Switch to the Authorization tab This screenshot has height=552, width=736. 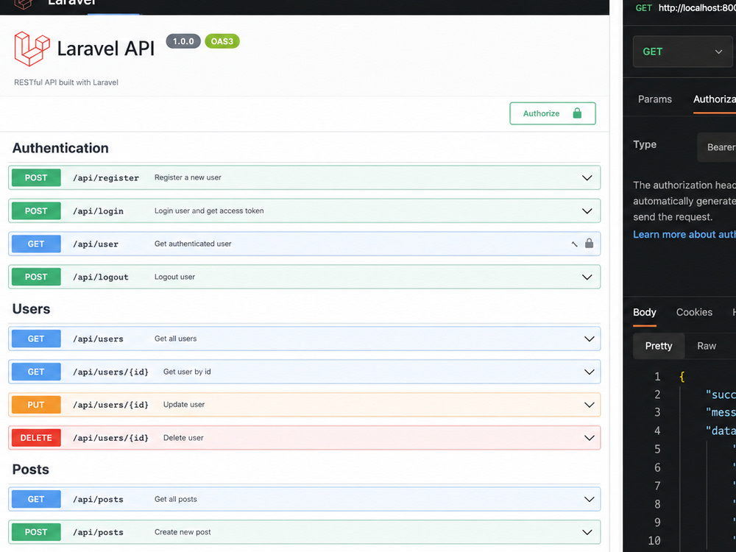[x=715, y=99]
